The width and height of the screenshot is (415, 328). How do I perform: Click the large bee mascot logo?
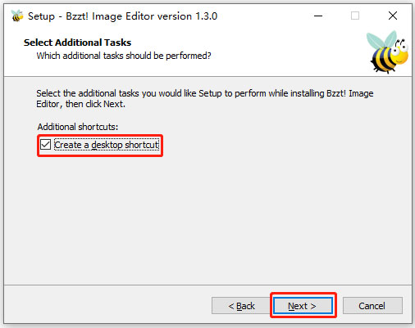click(x=388, y=52)
